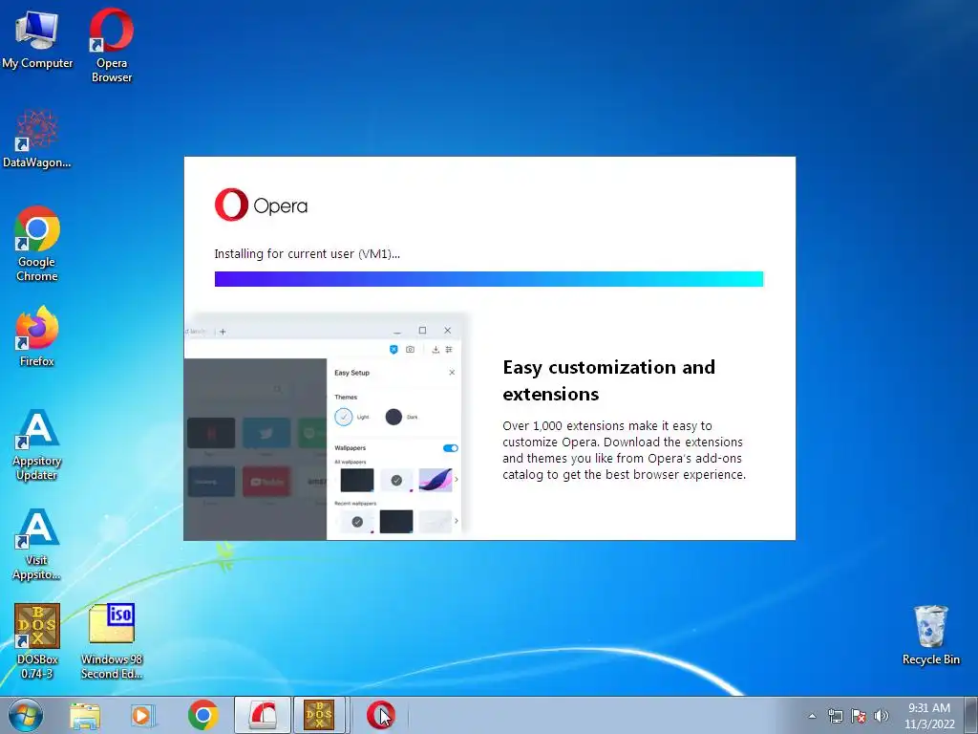Select the DOSBox 0.74-3 desktop shortcut
This screenshot has height=734, width=978.
point(37,641)
